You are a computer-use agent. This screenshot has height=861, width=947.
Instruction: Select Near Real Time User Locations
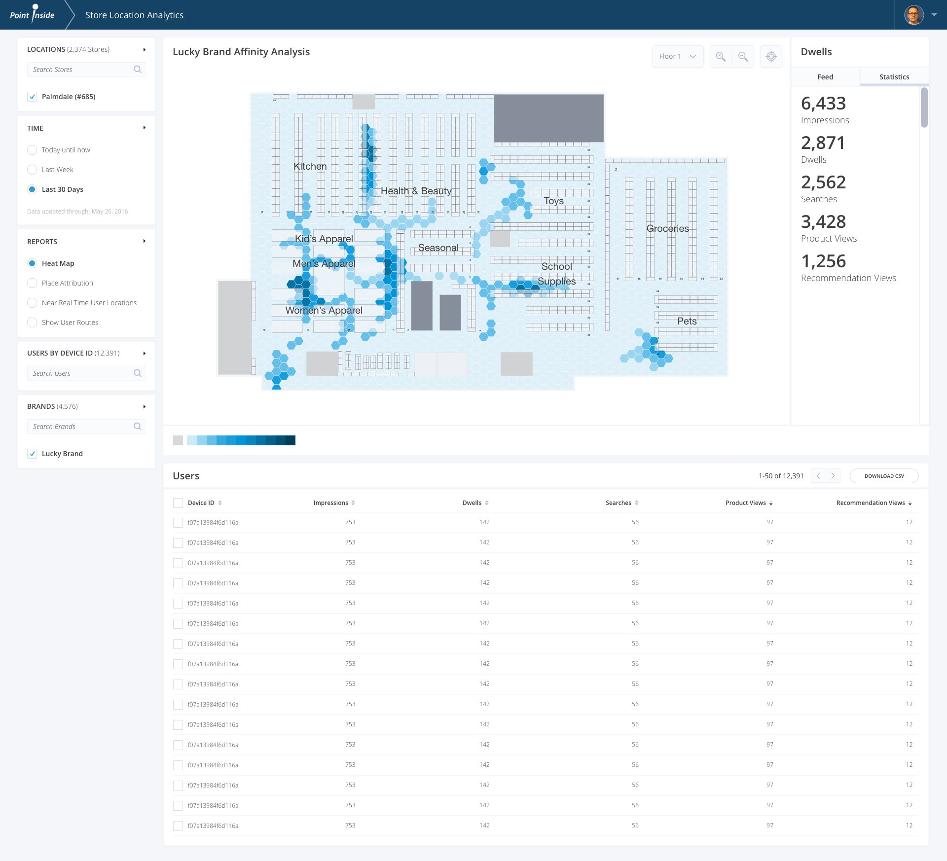click(32, 303)
